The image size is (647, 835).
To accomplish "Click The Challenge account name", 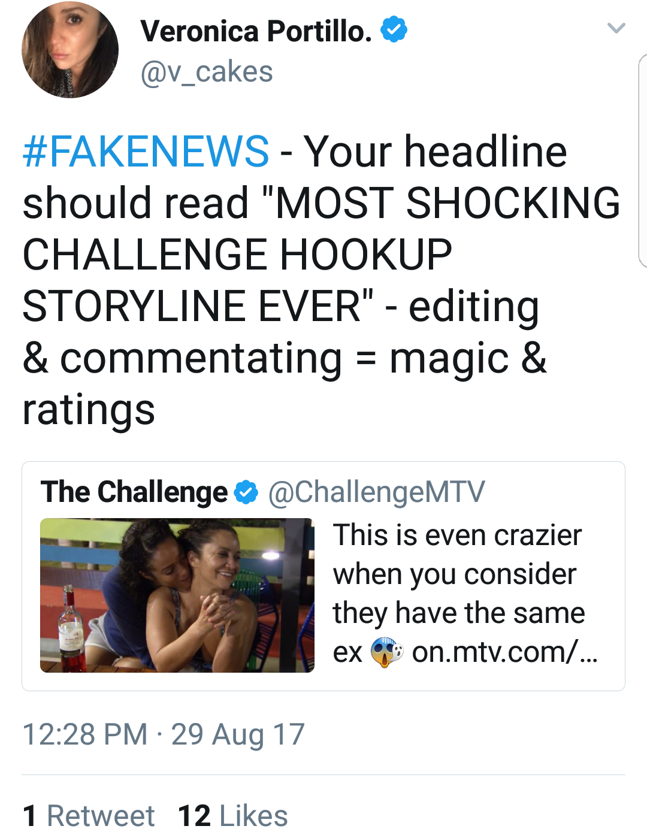I will tap(134, 492).
